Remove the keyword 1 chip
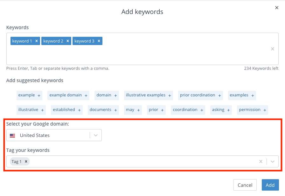Image resolution: width=285 pixels, height=196 pixels. tap(37, 41)
